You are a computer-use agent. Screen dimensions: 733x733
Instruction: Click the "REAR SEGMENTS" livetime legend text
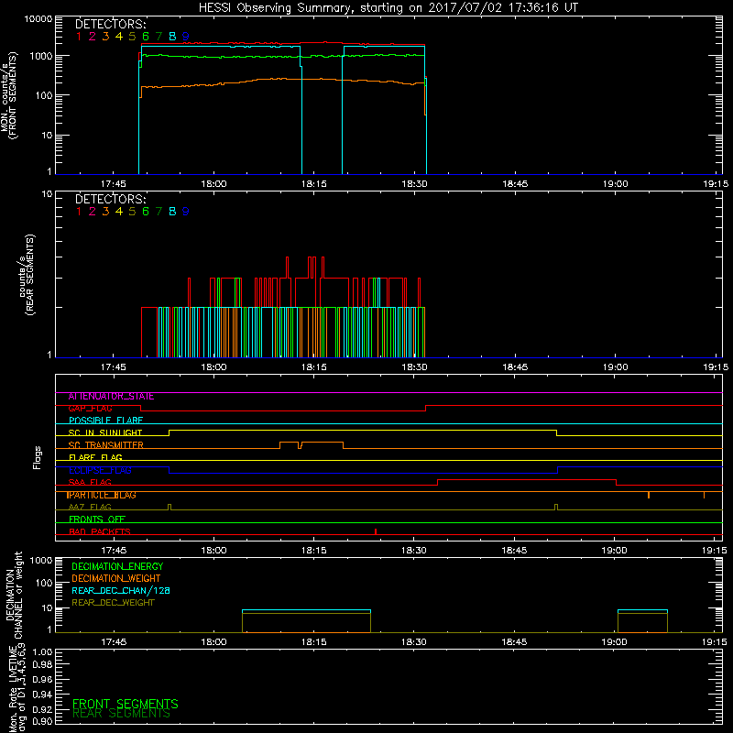click(121, 714)
